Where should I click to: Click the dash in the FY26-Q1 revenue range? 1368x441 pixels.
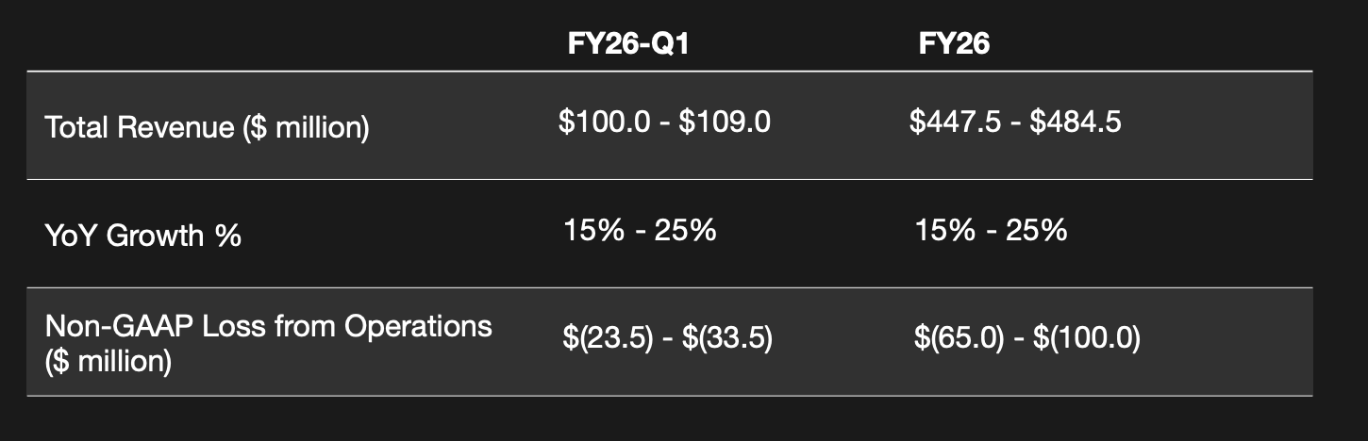click(x=665, y=122)
